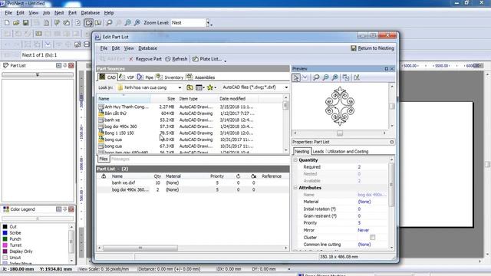Click the Scribe blue color swatch
The width and height of the screenshot is (491, 276).
click(5, 233)
